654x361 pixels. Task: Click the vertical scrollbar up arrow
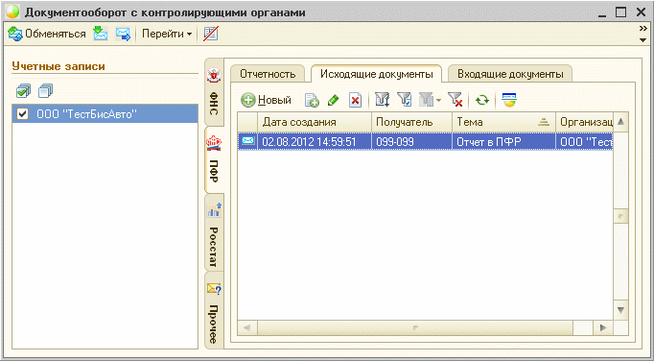coord(620,122)
